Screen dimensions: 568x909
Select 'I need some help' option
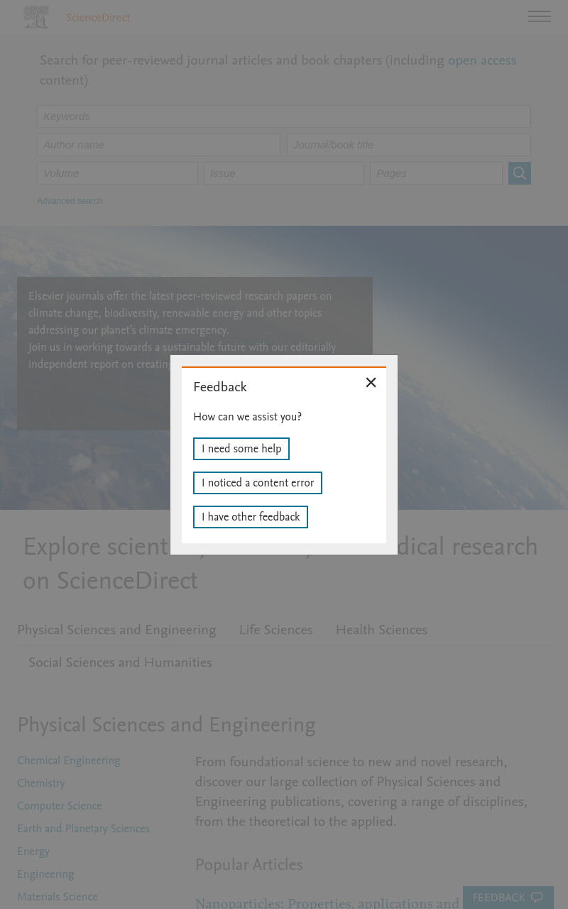tap(241, 449)
